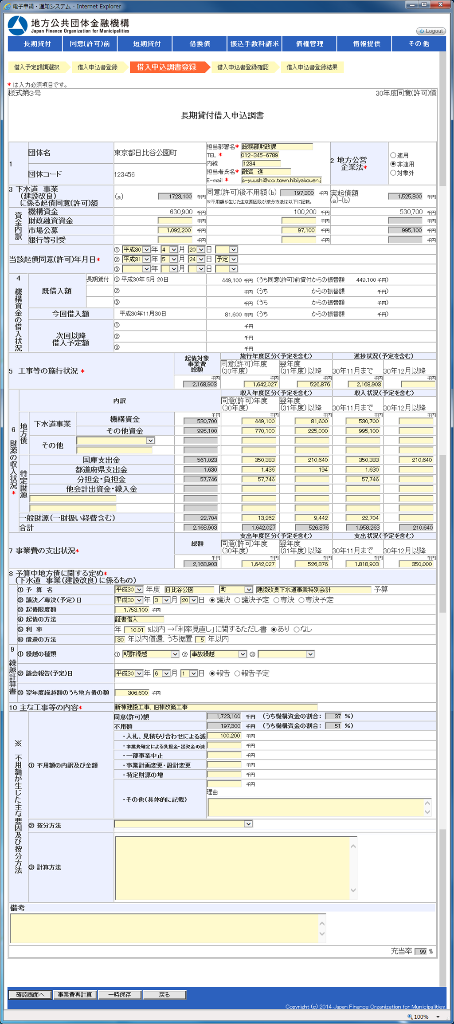454x1024 pixels.
Task: Click the 入札、見積もり合わせによる減 amount field
Action: [x=224, y=736]
